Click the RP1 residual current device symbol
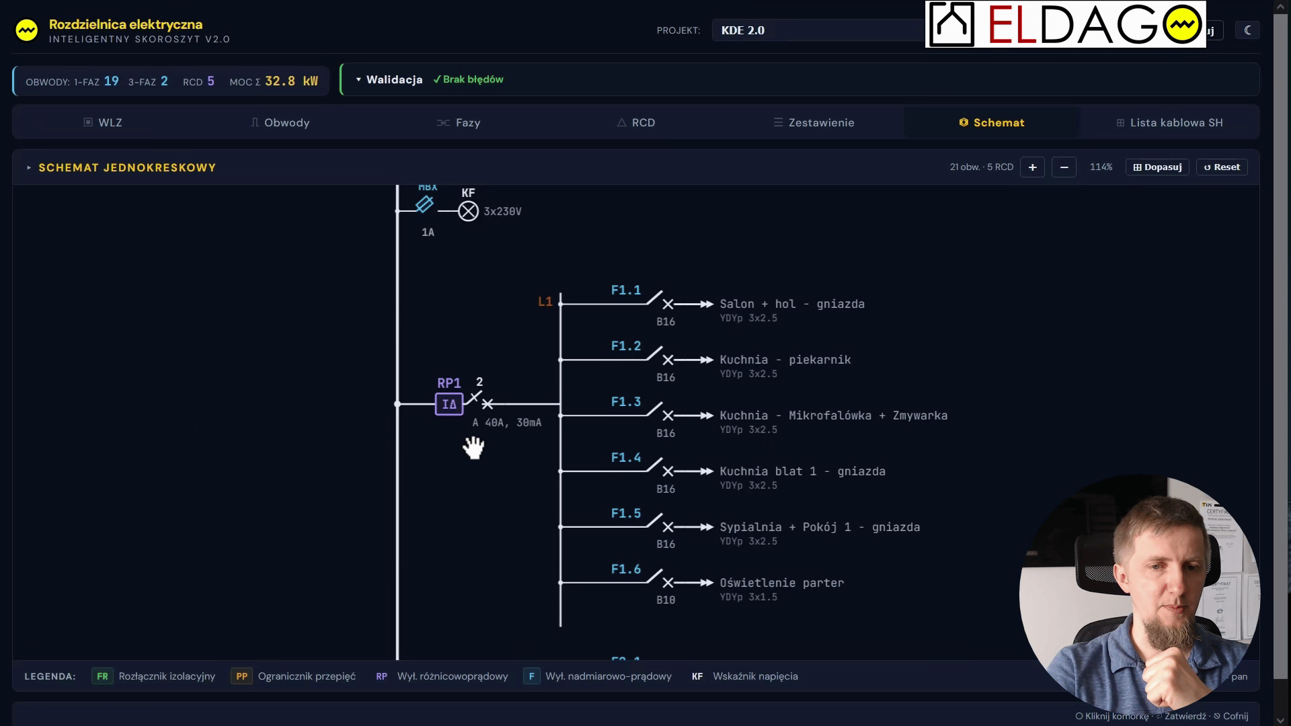Image resolution: width=1291 pixels, height=726 pixels. tap(449, 404)
